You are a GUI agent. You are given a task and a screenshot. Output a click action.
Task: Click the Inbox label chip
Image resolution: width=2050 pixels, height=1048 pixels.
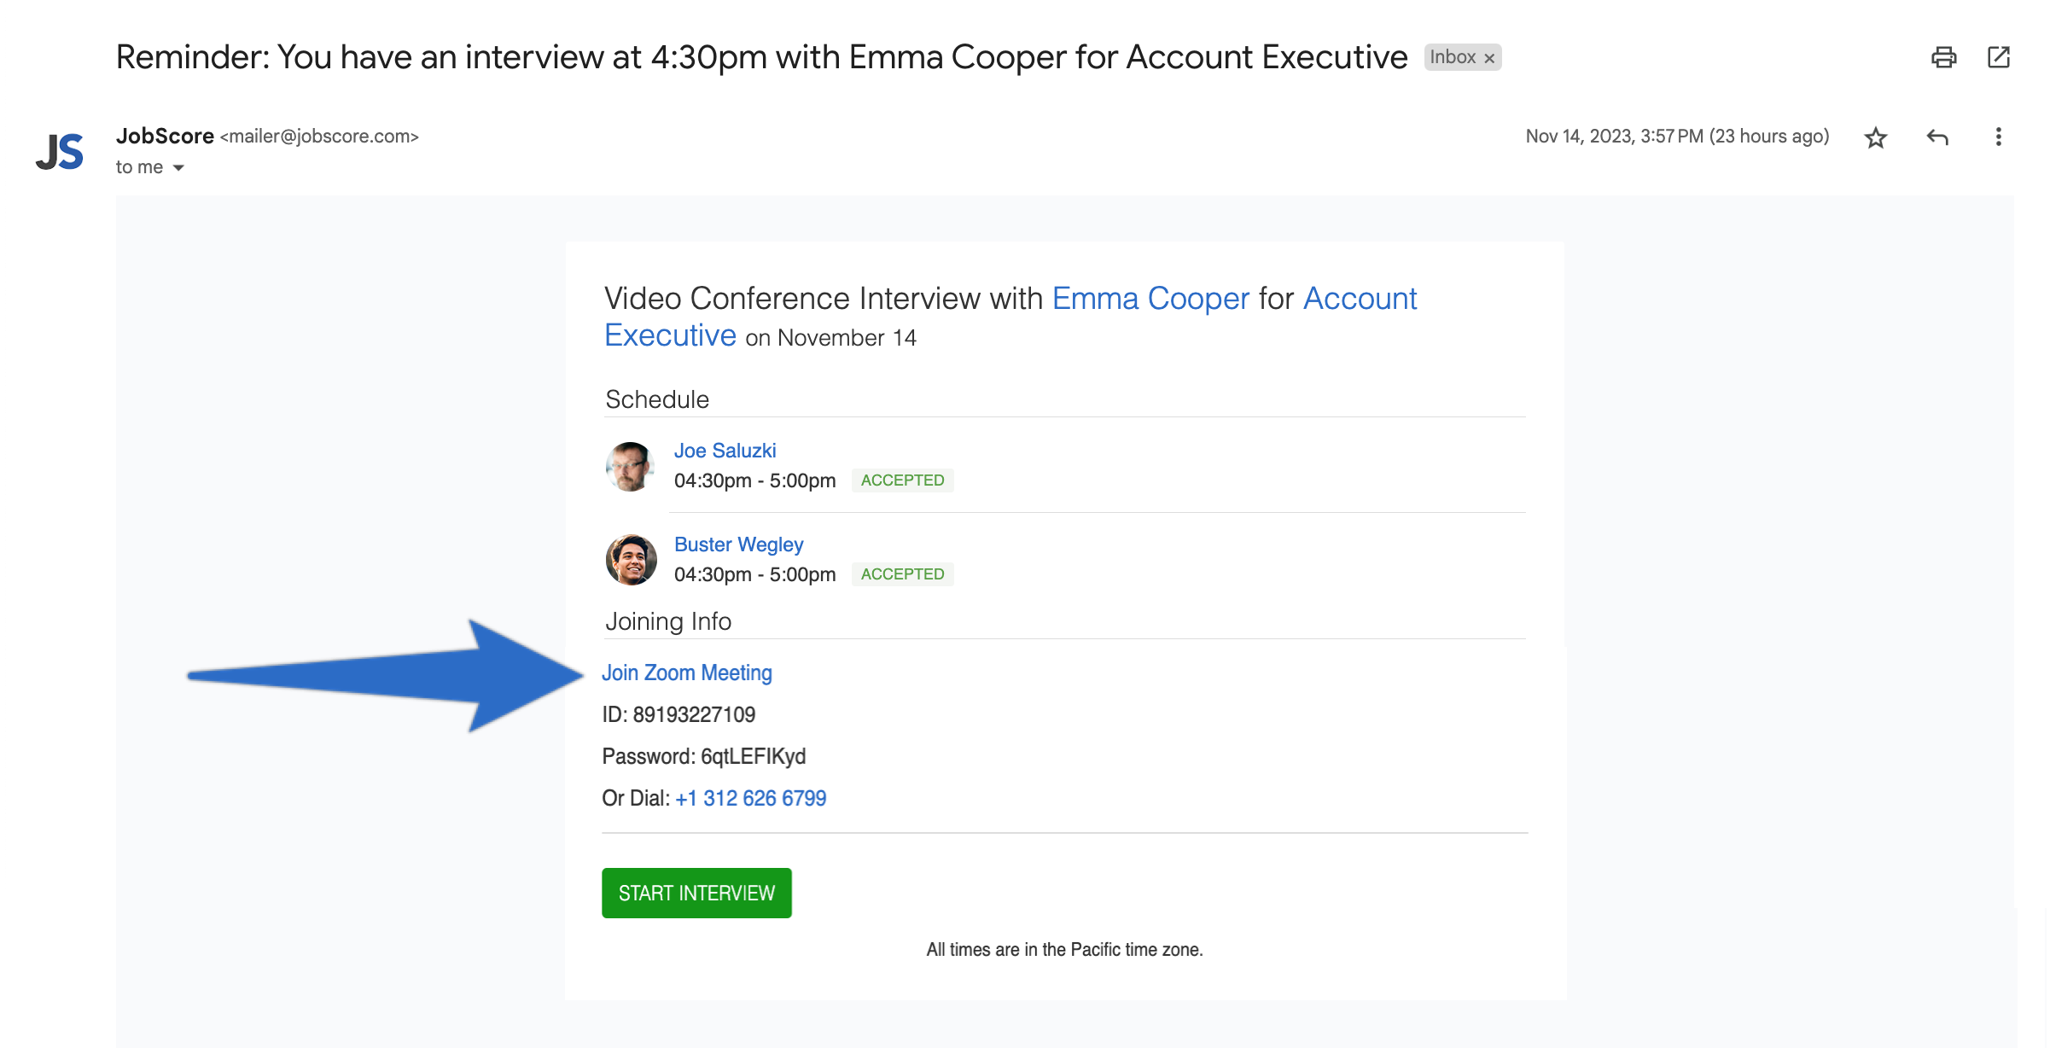point(1453,57)
